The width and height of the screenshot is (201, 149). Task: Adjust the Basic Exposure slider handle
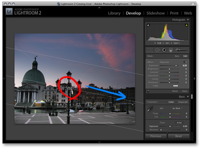[x=170, y=126]
